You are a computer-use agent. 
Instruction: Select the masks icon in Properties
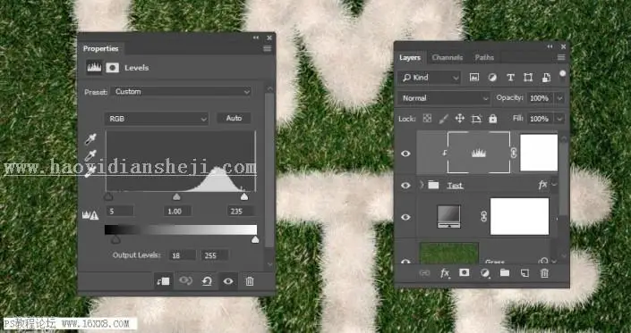(112, 68)
